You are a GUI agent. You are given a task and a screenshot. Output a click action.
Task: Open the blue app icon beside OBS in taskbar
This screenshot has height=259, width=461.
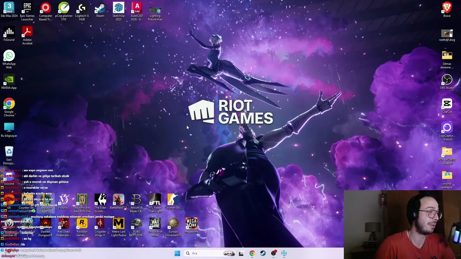(x=284, y=253)
